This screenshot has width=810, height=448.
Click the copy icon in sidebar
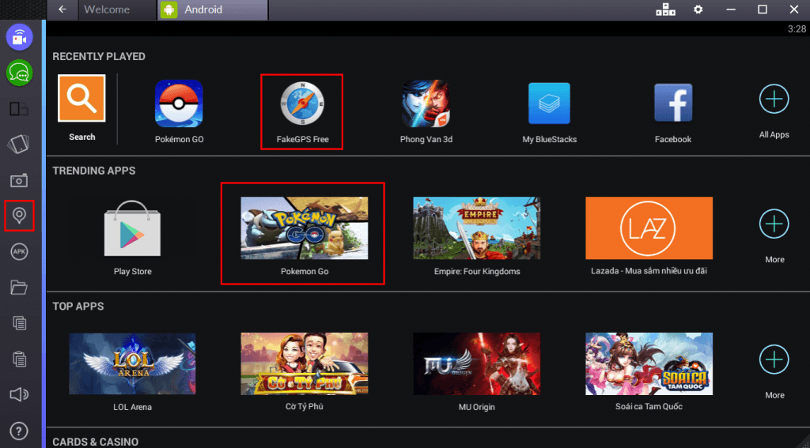pyautogui.click(x=19, y=323)
